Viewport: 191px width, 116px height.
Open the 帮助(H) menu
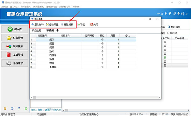(76, 7)
